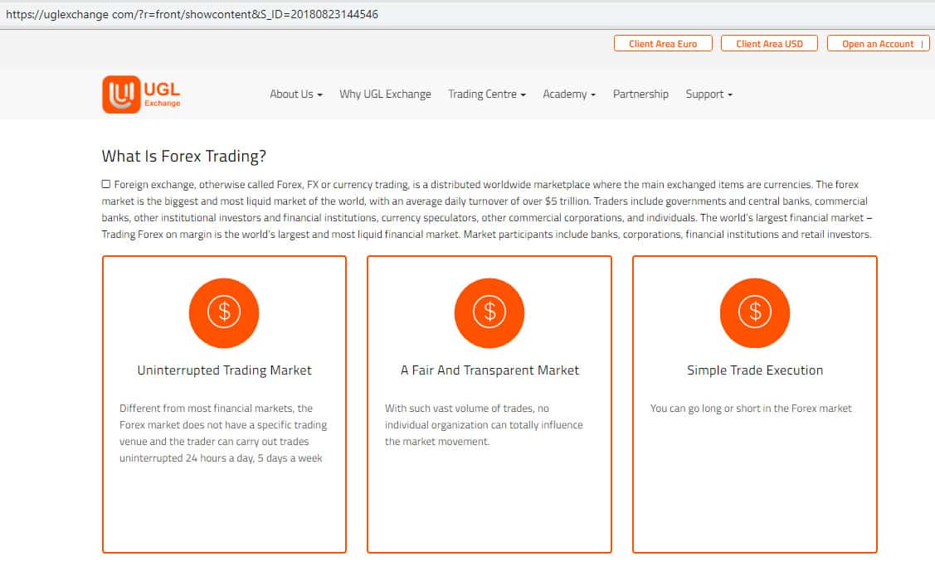Viewport: 935px width, 571px height.
Task: Click the 'go long or short' card text
Action: (x=751, y=408)
